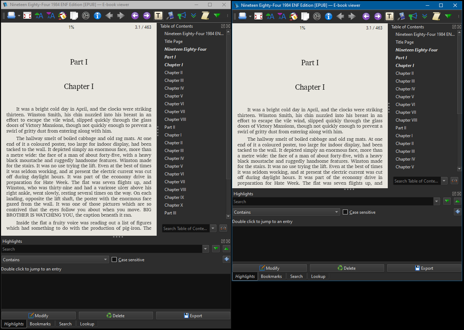The image size is (464, 330).
Task: Open Search Table of Contents history, right window
Action: coord(444,181)
